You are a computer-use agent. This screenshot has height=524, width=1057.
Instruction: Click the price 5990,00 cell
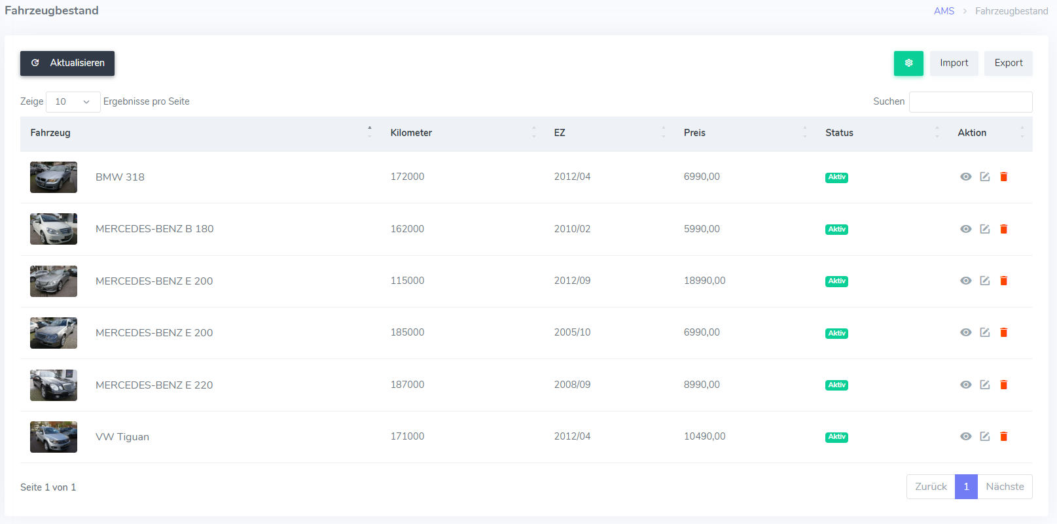tap(702, 229)
